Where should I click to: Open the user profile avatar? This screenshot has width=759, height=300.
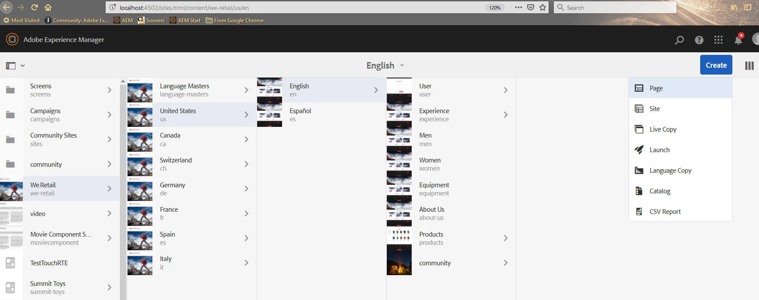(756, 39)
